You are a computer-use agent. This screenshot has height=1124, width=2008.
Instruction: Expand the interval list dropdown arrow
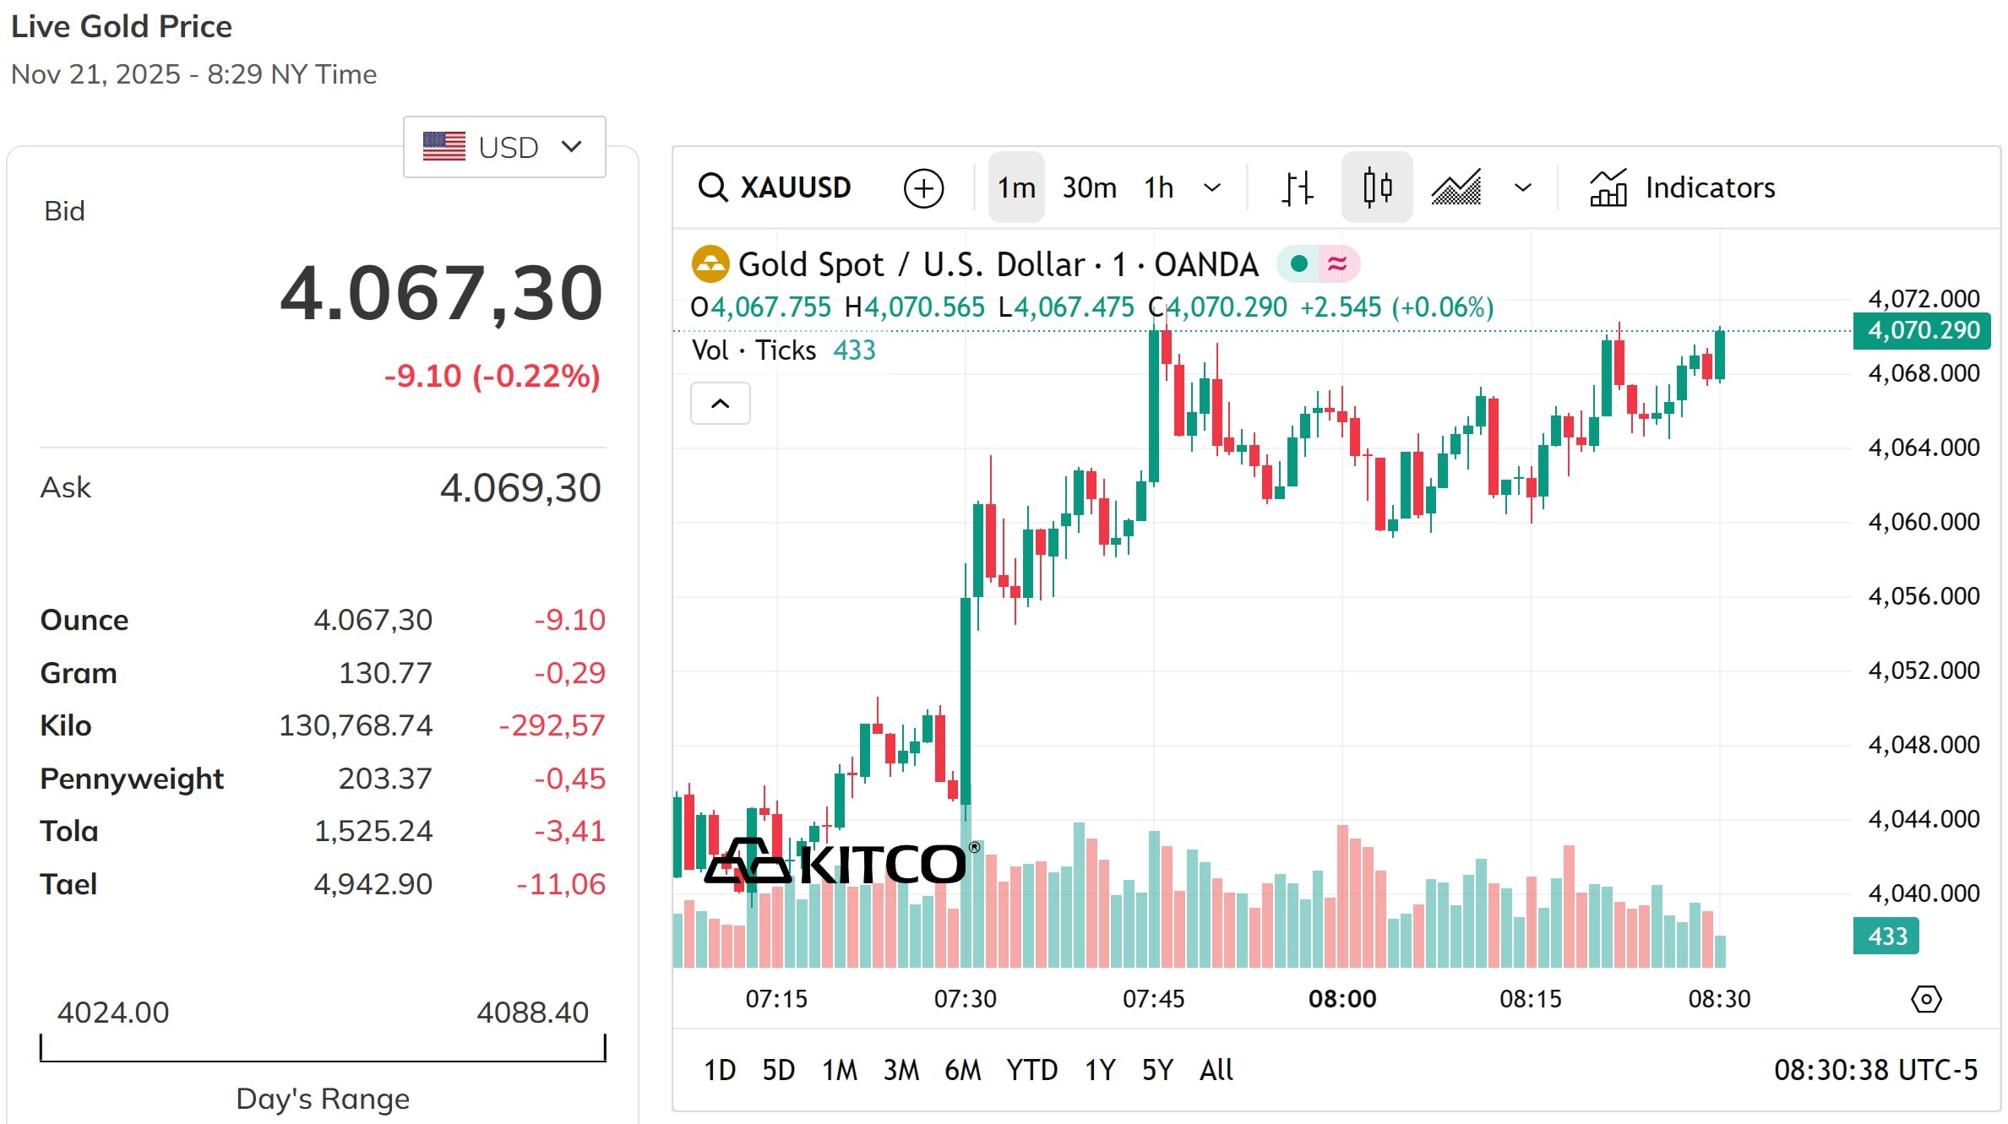click(1214, 187)
